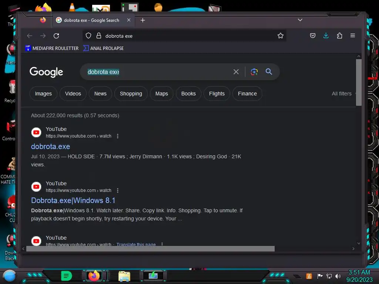The image size is (379, 284).
Task: Open a new browser tab
Action: pyautogui.click(x=142, y=20)
